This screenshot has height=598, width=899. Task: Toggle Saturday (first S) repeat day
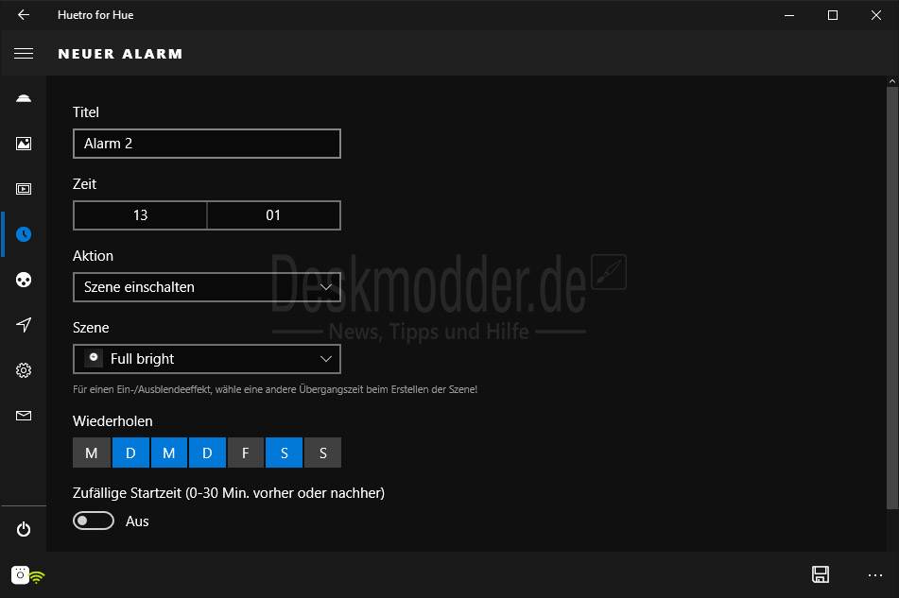[284, 453]
